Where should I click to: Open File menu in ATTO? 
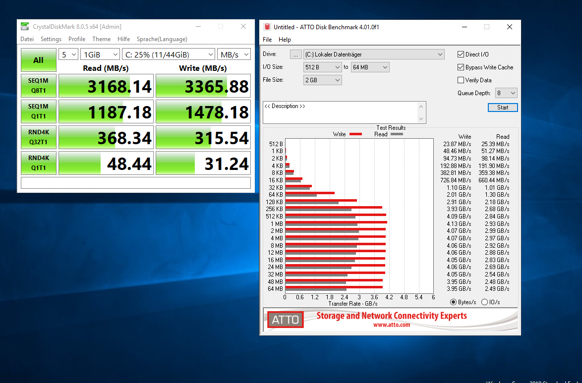(x=267, y=39)
